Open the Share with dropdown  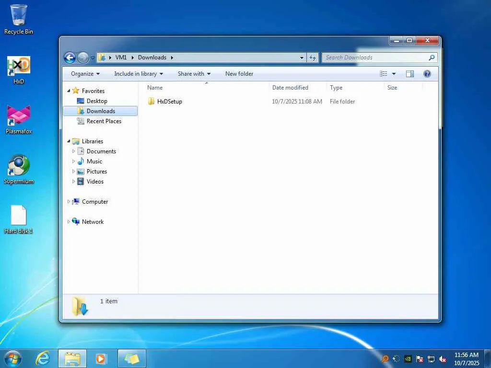pyautogui.click(x=194, y=74)
